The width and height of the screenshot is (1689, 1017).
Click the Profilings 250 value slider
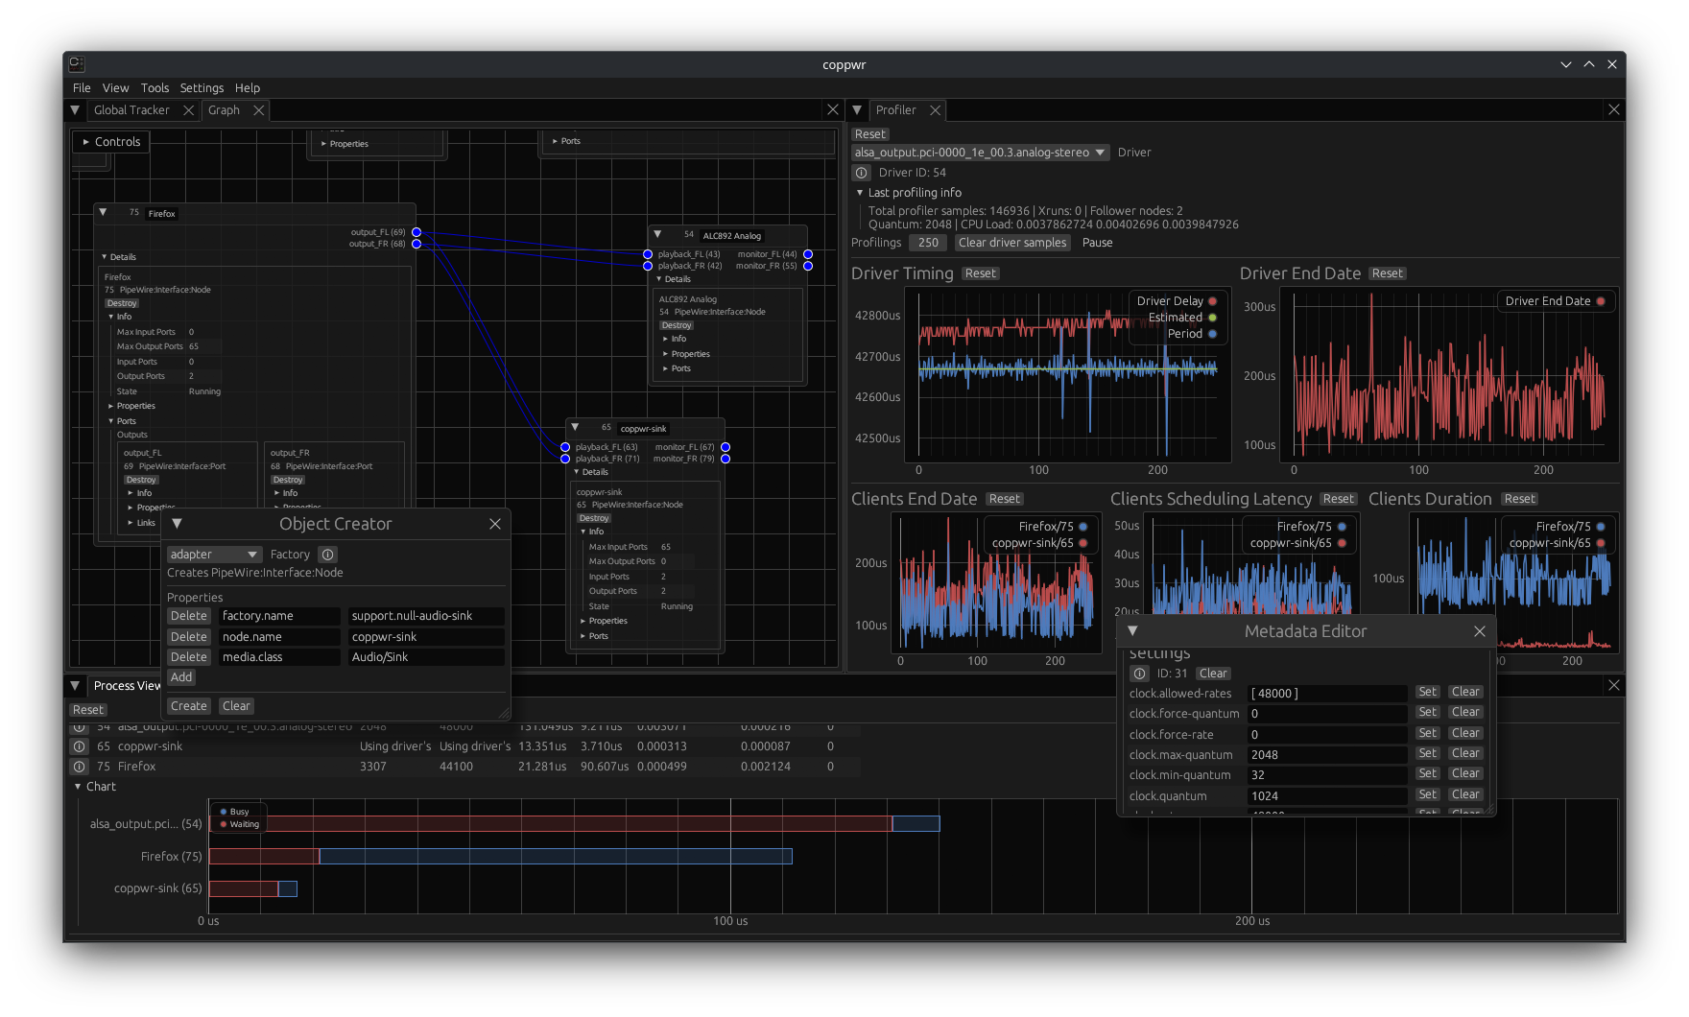[x=927, y=243]
